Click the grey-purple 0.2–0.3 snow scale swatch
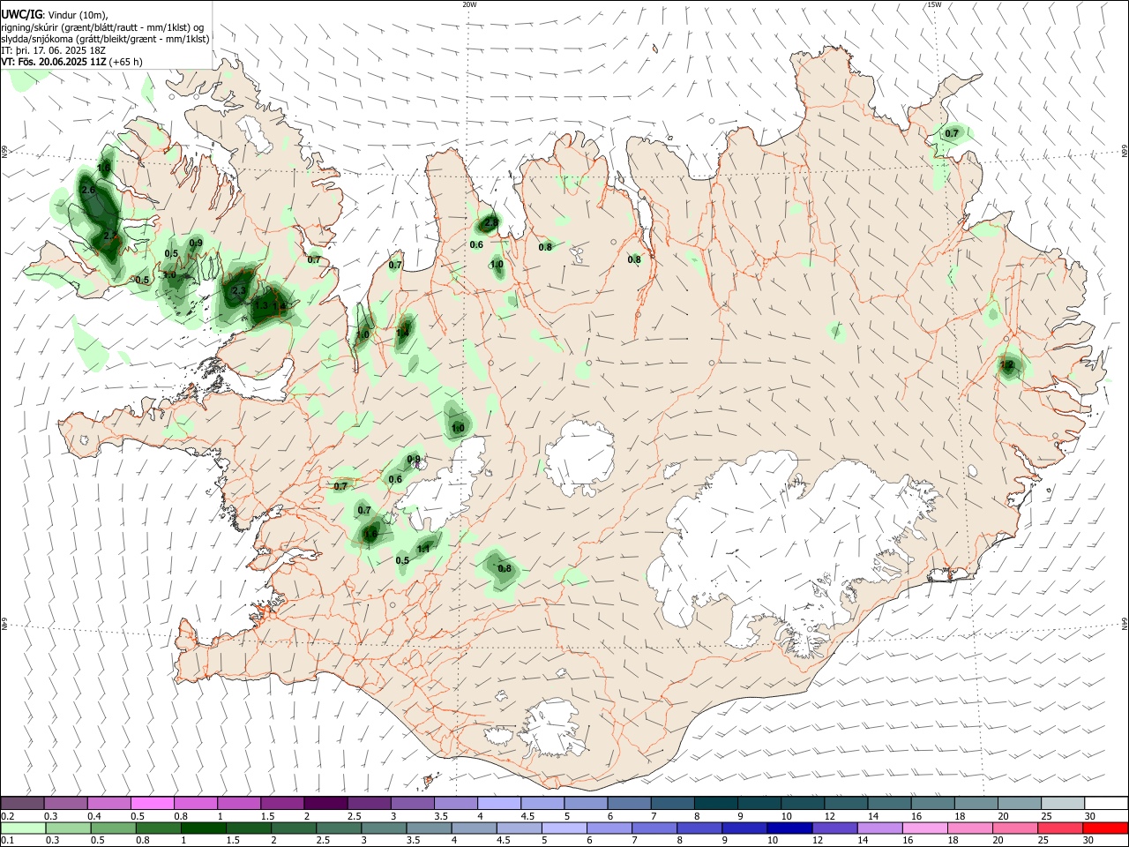This screenshot has height=847, width=1129. tap(22, 803)
